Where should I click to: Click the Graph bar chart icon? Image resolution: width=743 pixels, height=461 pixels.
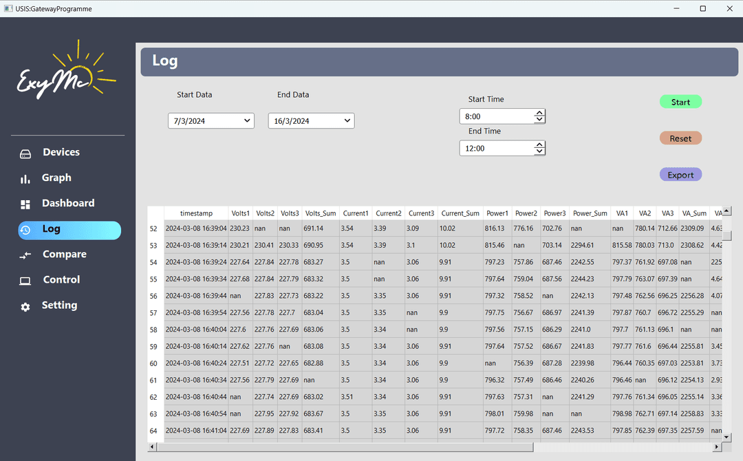pyautogui.click(x=25, y=179)
